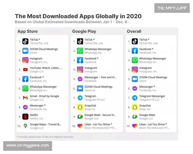
Task: Select the Google Play column header
Action: [84, 31]
